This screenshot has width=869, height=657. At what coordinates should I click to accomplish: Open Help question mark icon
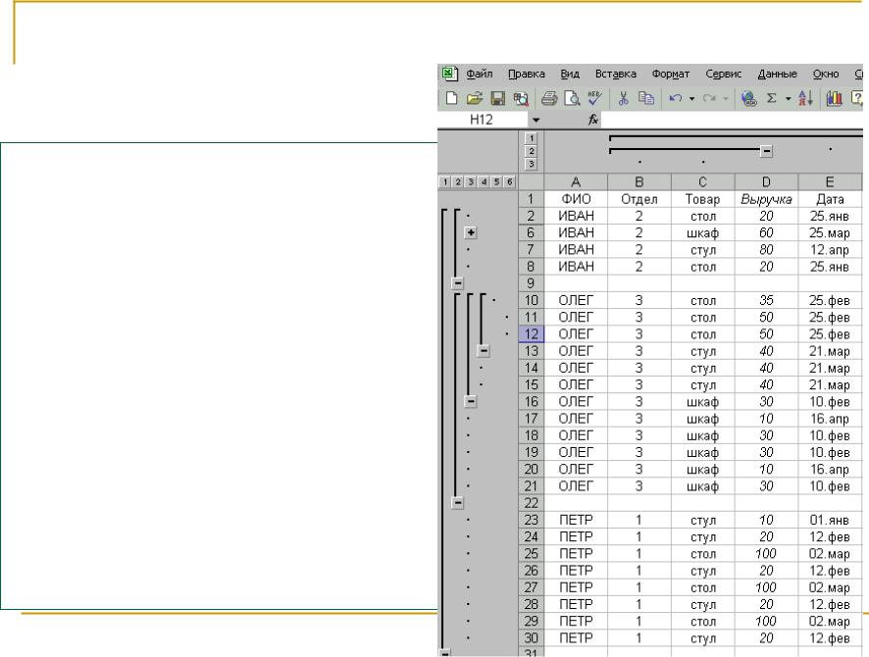click(x=857, y=99)
